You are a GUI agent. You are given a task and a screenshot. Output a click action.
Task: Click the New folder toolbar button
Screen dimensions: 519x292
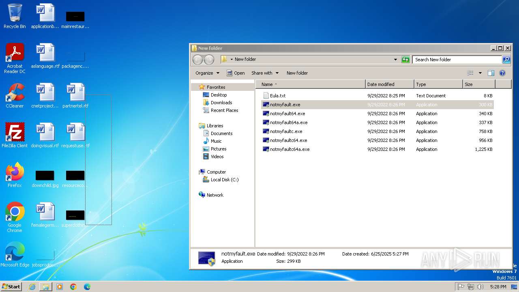[x=297, y=73]
